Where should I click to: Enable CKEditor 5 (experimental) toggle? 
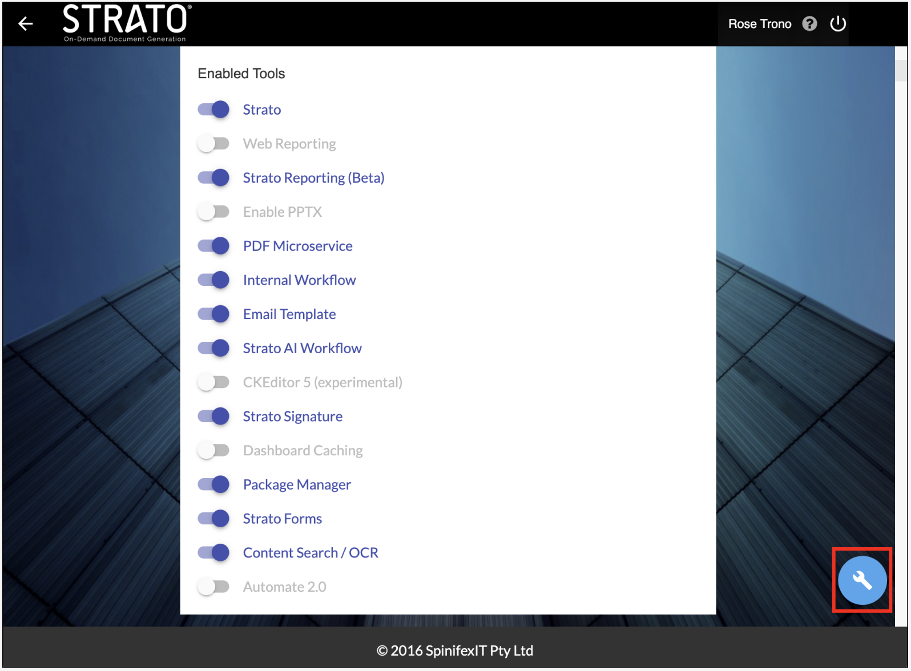[x=213, y=382]
